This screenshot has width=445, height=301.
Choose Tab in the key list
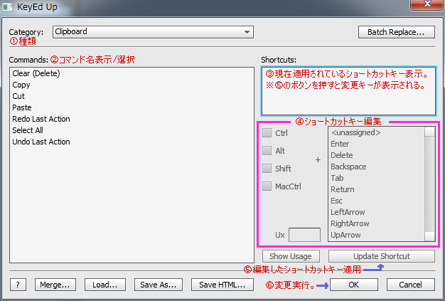pos(377,178)
